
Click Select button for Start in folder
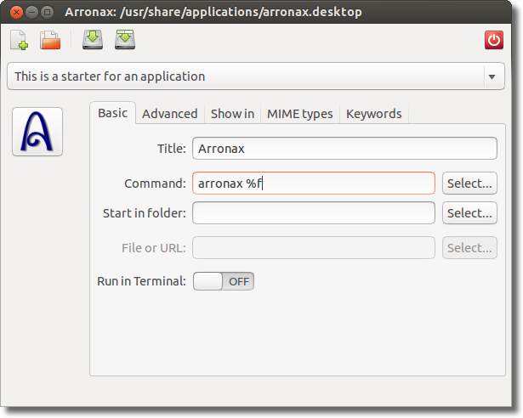pos(469,212)
